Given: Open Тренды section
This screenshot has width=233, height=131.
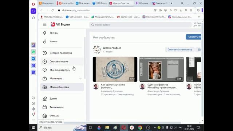Looking at the screenshot, I should 54,33.
